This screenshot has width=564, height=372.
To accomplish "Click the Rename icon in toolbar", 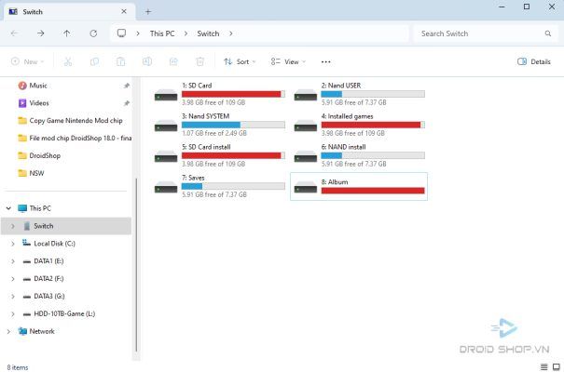I will pyautogui.click(x=147, y=61).
